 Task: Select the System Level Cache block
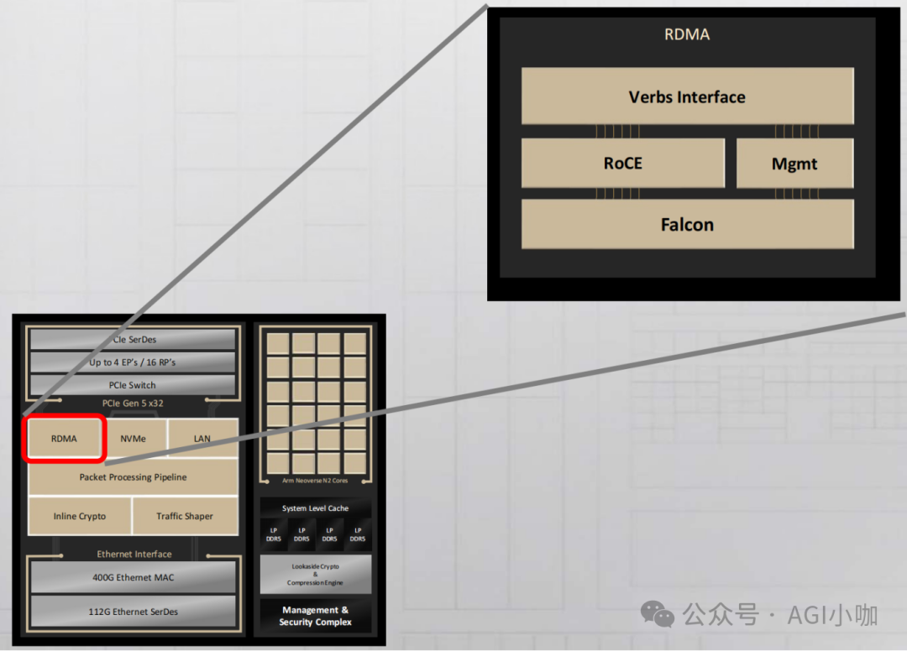[315, 508]
